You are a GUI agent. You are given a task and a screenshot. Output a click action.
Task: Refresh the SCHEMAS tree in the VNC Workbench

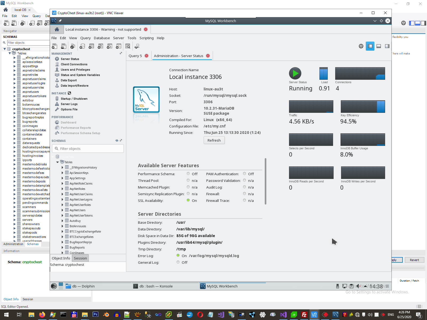coord(117,141)
